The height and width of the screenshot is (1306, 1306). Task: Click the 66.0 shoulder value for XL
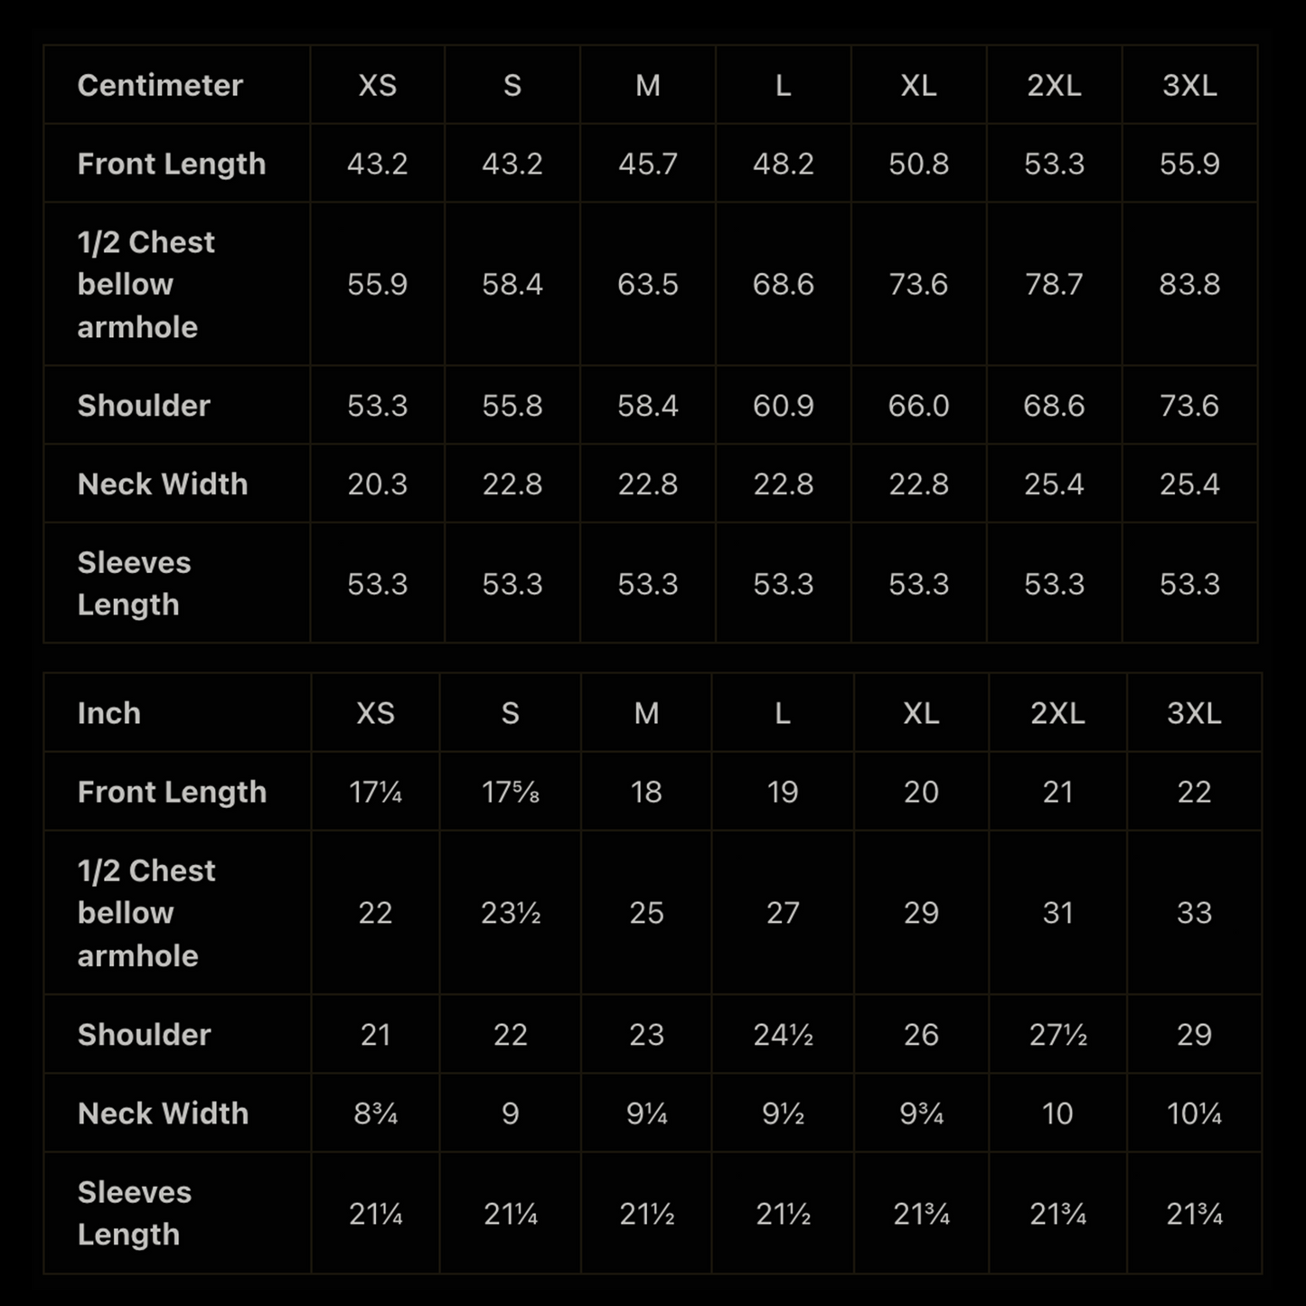tap(918, 406)
